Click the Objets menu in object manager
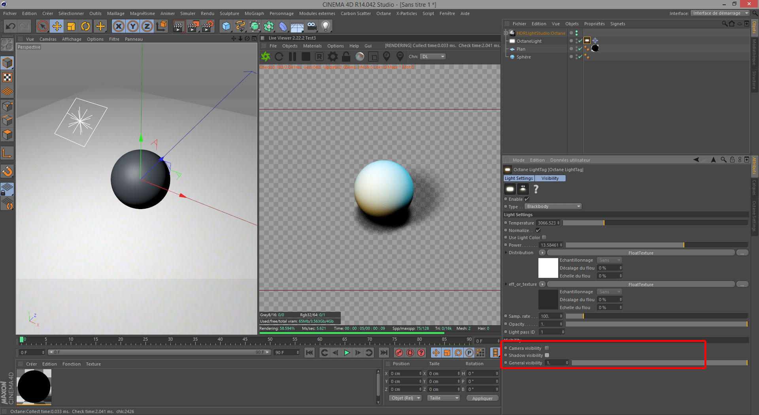Image resolution: width=759 pixels, height=415 pixels. point(572,24)
